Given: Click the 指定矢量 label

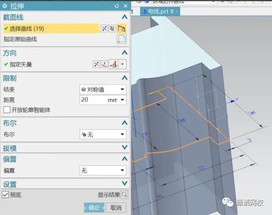Looking at the screenshot, I should pyautogui.click(x=21, y=64).
